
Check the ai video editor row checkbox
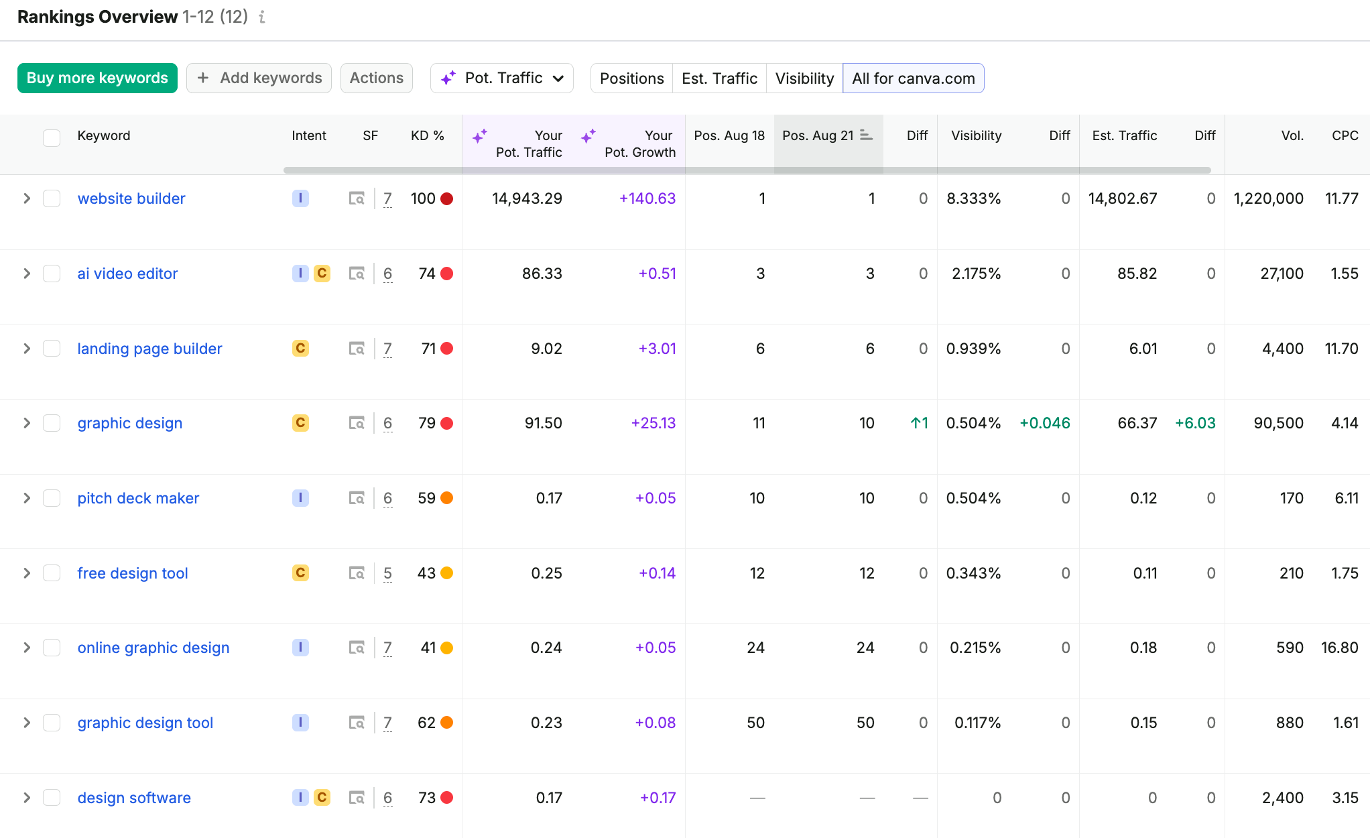[x=52, y=274]
